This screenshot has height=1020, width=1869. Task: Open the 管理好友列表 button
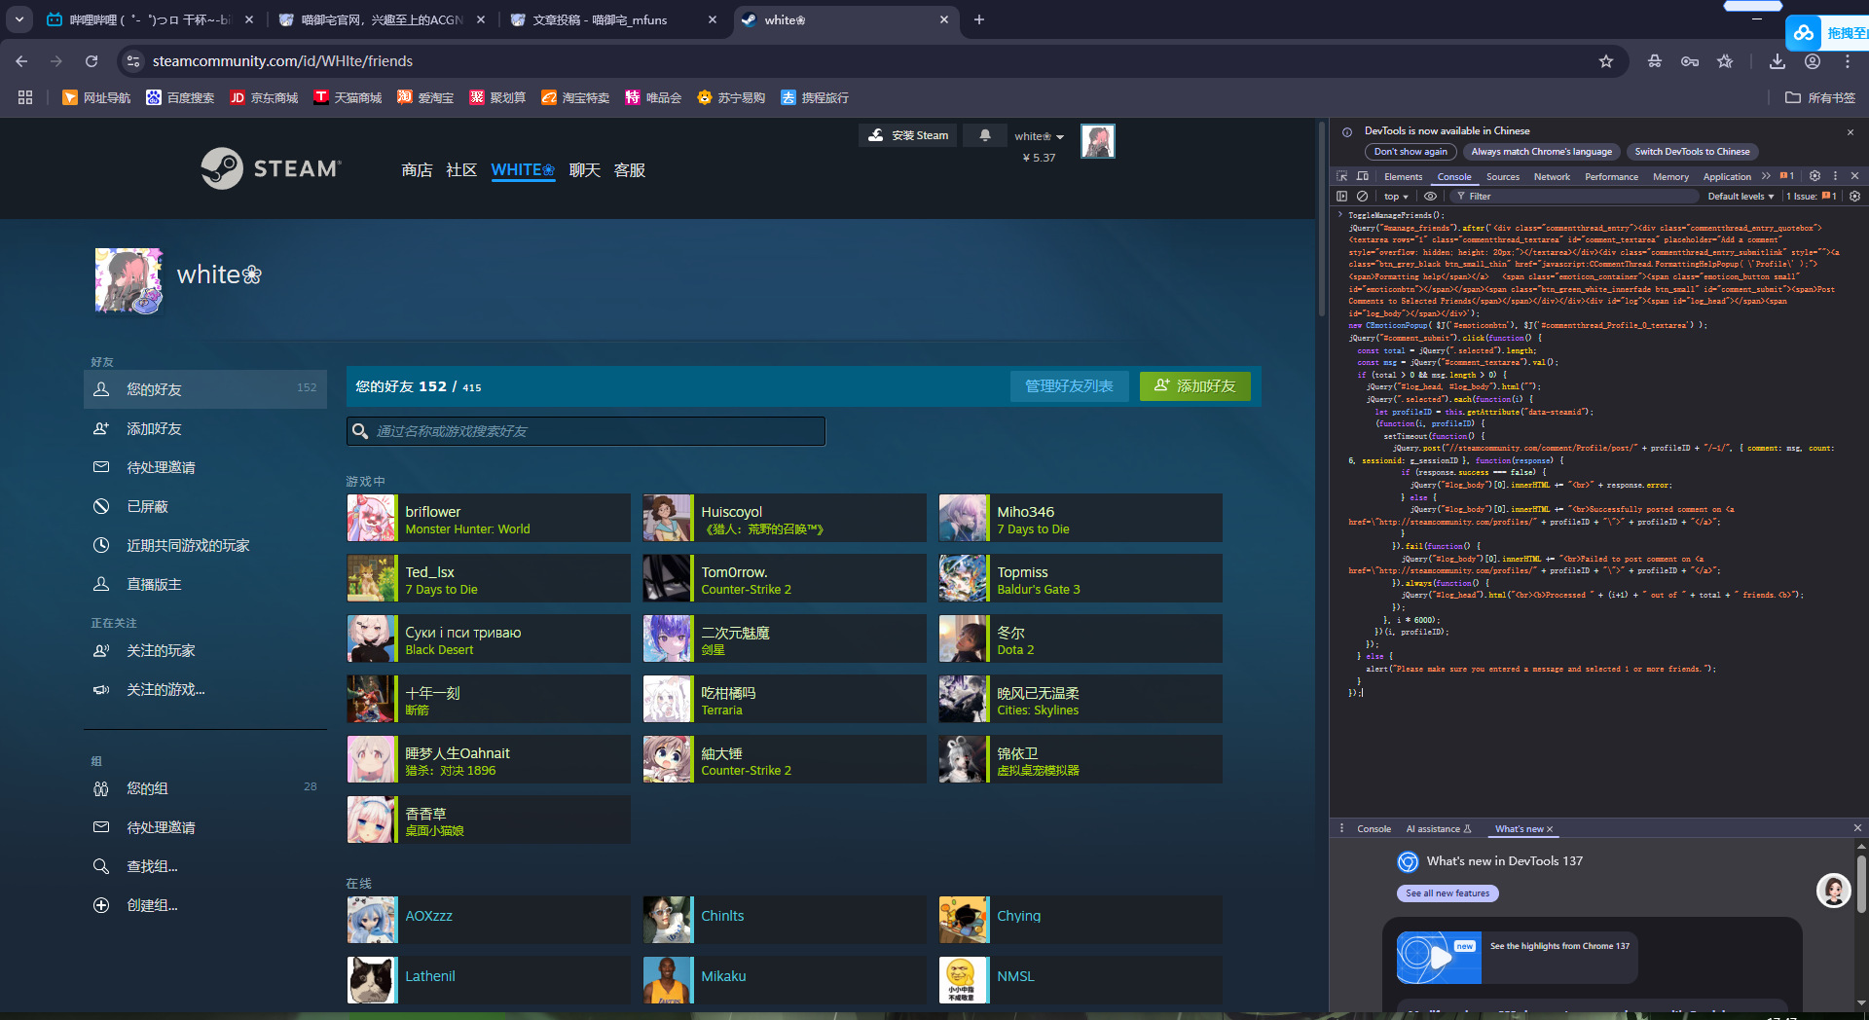click(x=1069, y=386)
